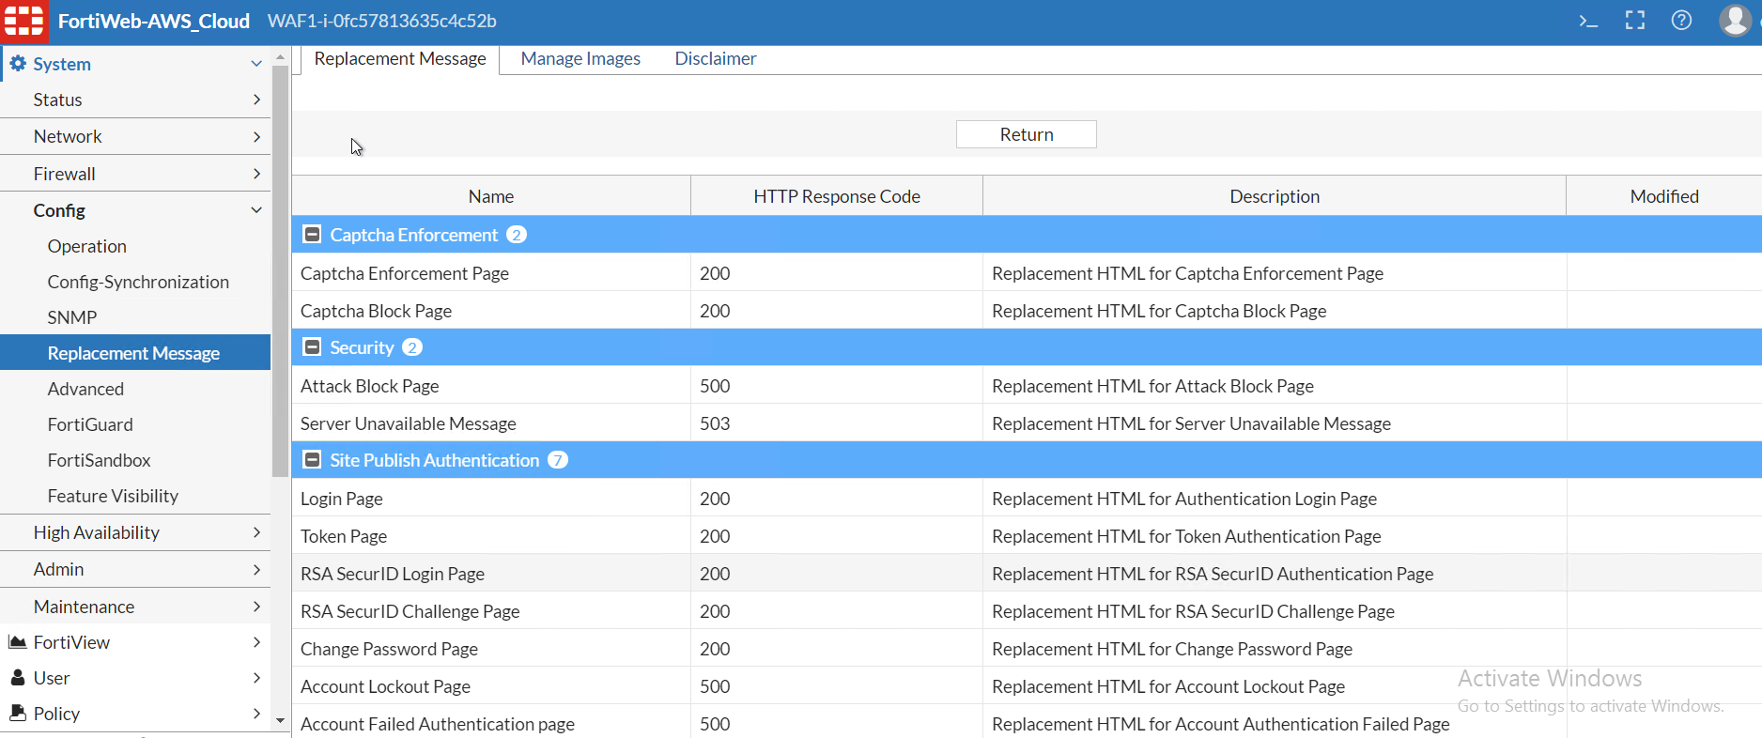Collapse the Config section chevron

(256, 210)
